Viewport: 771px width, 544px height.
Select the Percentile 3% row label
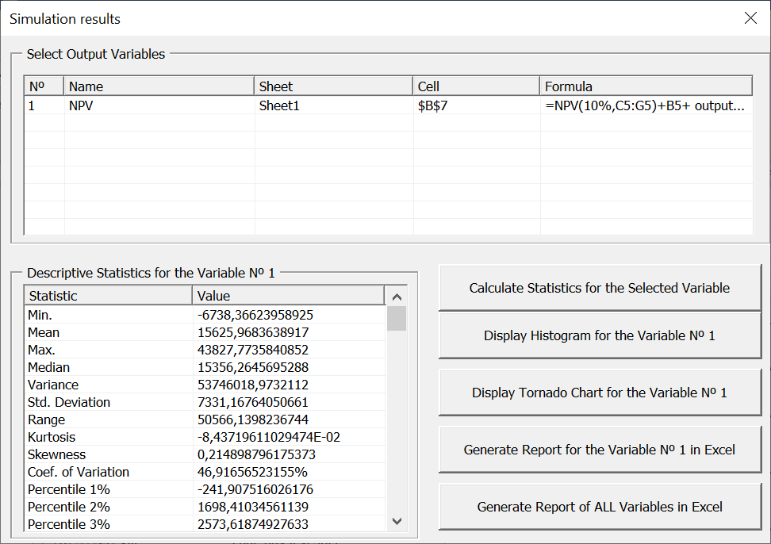point(69,524)
